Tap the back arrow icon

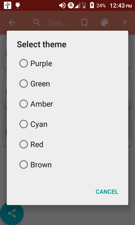tap(12, 22)
